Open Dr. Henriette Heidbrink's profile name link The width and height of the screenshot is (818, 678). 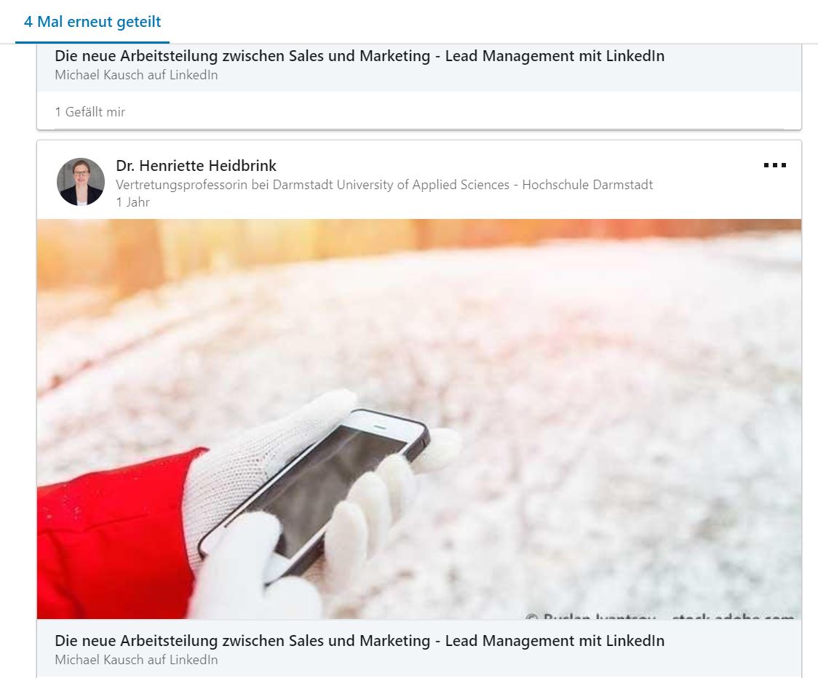[196, 165]
